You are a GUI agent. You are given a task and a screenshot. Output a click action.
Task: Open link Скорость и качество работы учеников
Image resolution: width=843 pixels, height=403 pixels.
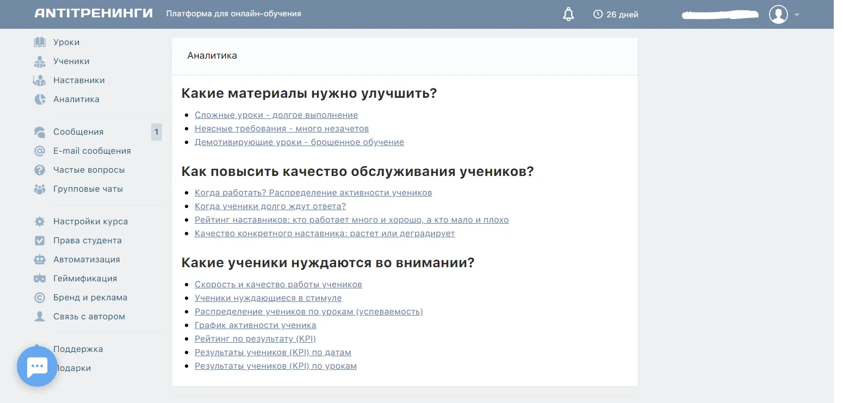click(278, 285)
